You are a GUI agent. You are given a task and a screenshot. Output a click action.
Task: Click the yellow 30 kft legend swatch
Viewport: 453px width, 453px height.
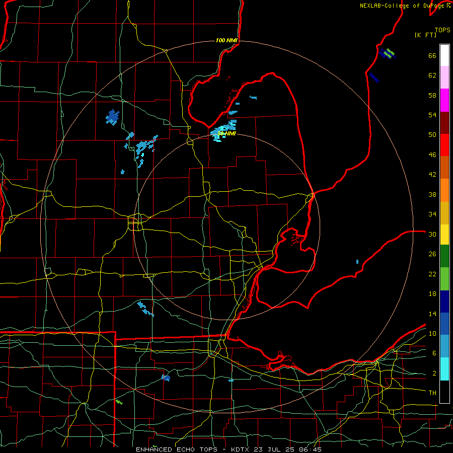click(444, 235)
